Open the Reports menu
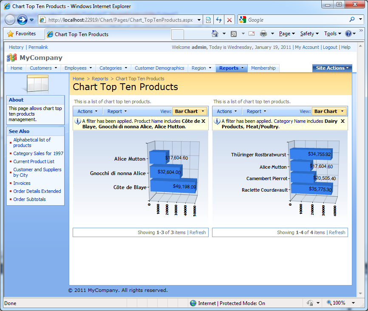The image size is (368, 311). click(232, 68)
